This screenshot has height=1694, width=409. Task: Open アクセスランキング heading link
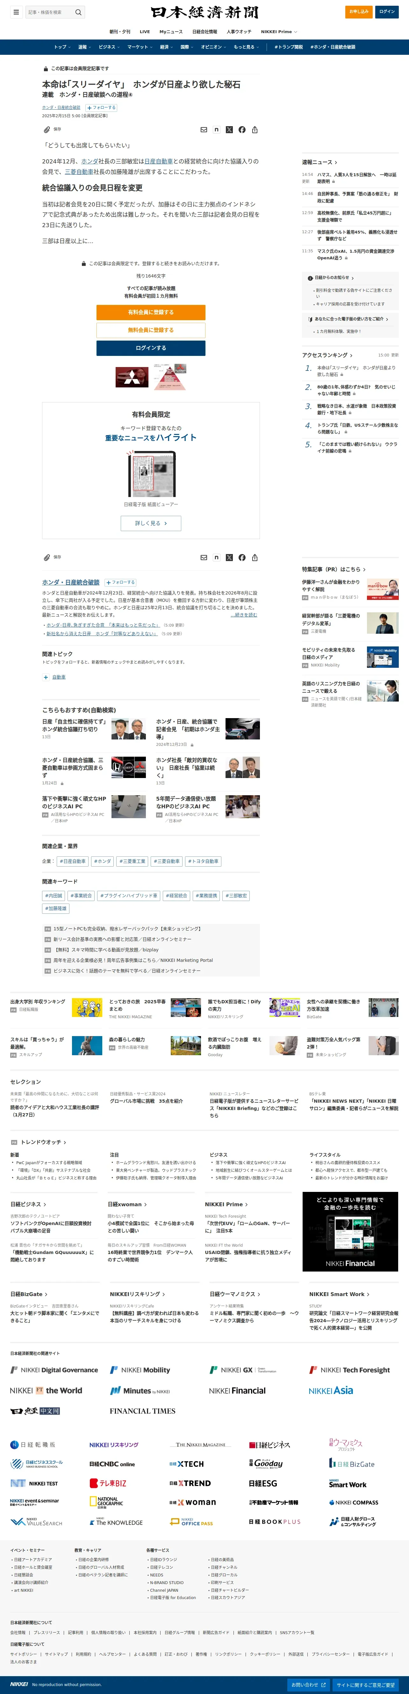(327, 355)
